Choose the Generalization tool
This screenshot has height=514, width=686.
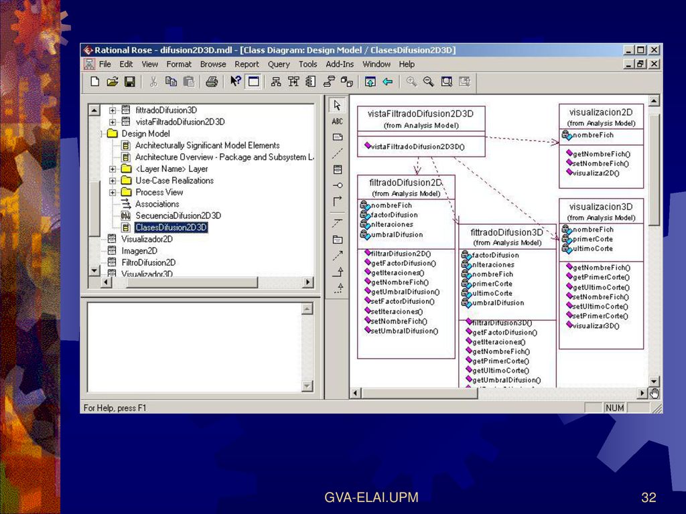click(x=337, y=272)
